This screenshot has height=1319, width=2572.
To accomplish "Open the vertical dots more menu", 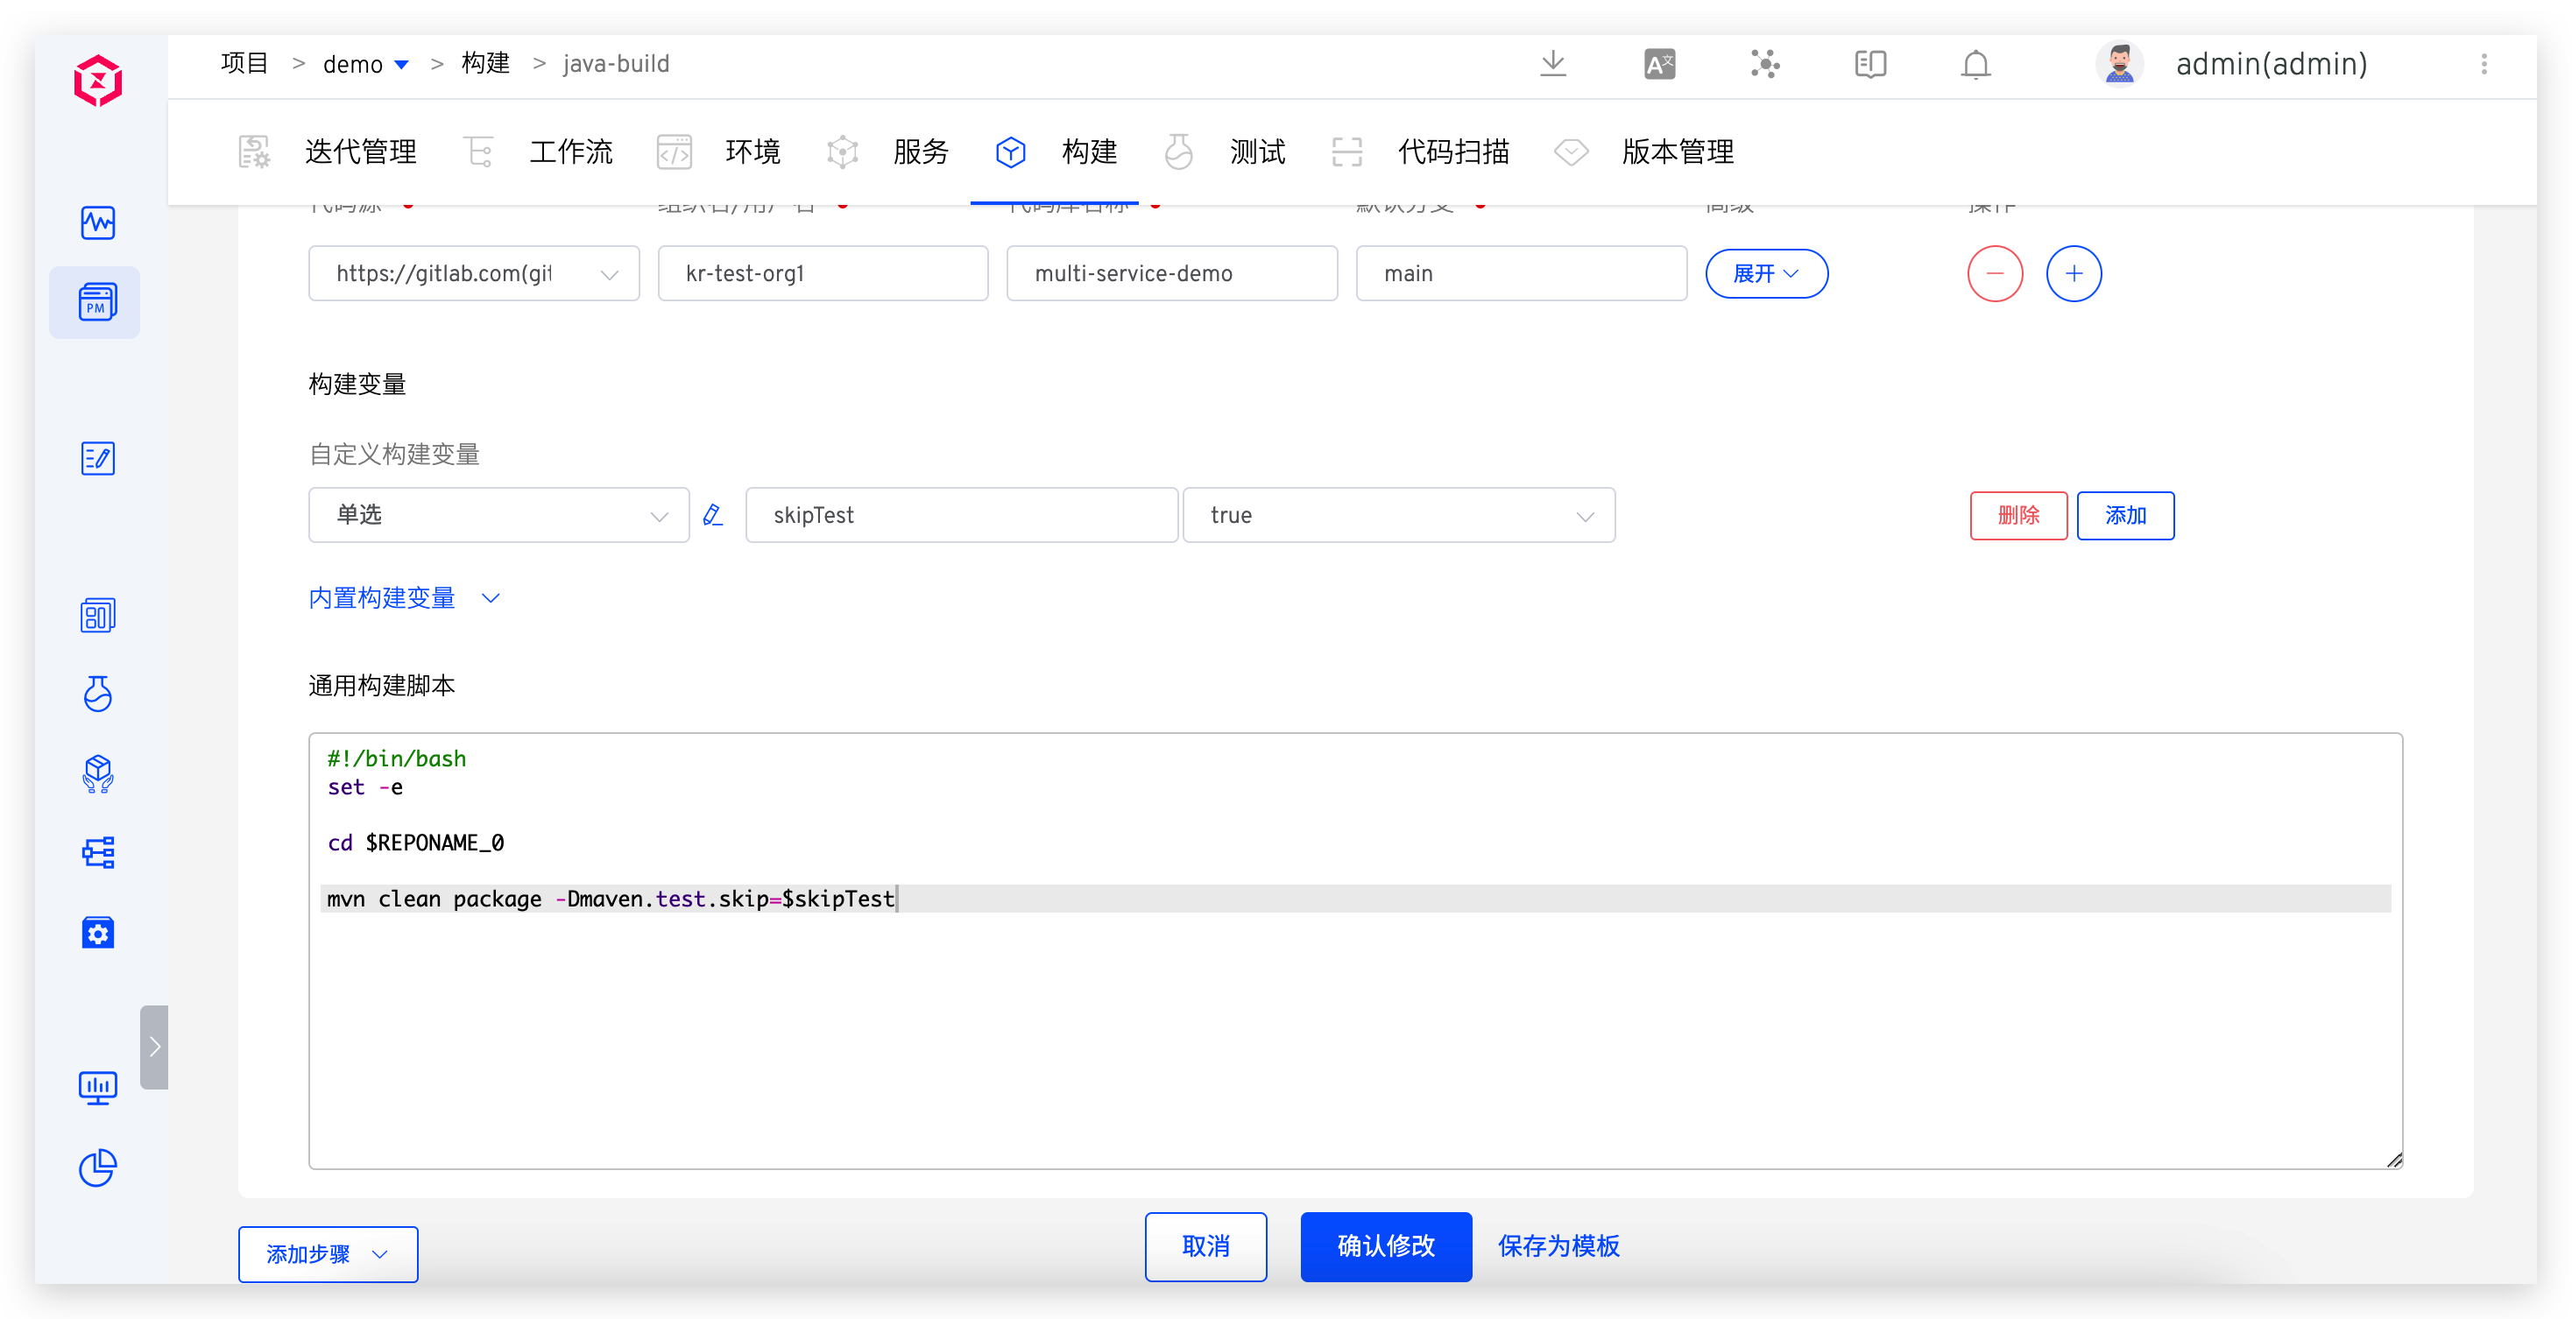I will [x=2484, y=64].
